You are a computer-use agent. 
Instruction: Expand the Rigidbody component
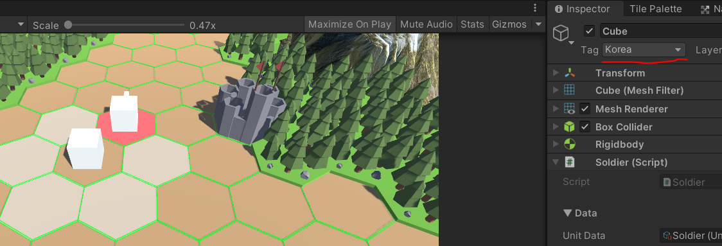(556, 144)
